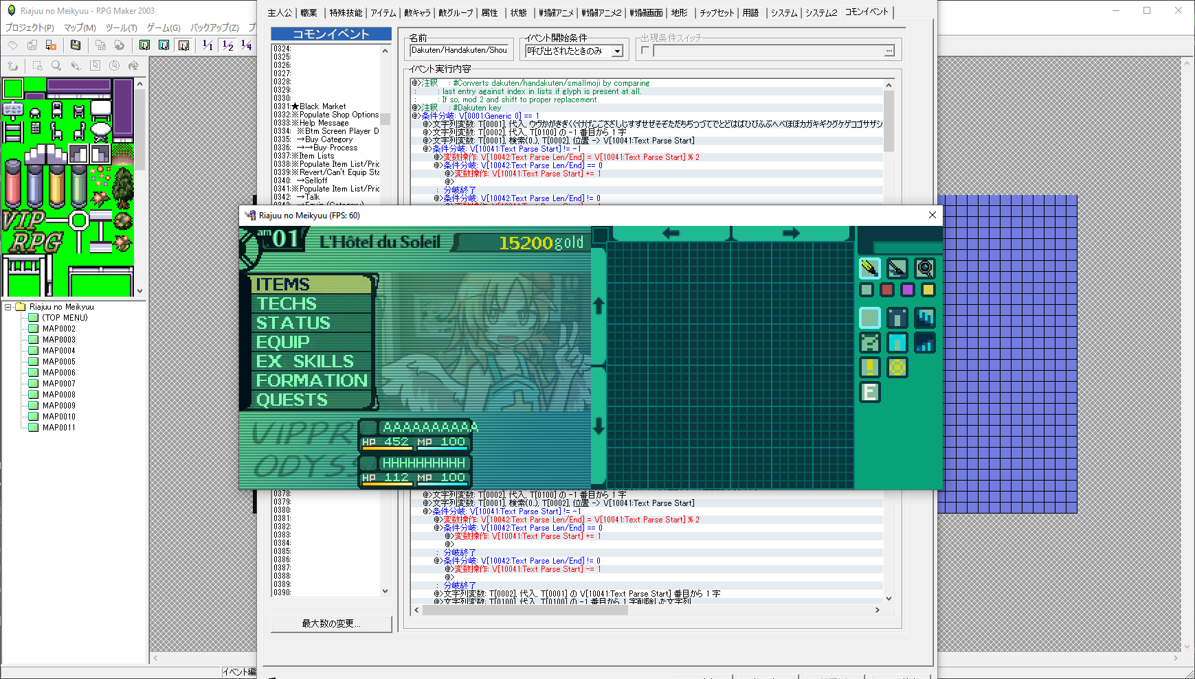Switch to event layer editing mode icon
This screenshot has height=679, width=1195.
183,45
